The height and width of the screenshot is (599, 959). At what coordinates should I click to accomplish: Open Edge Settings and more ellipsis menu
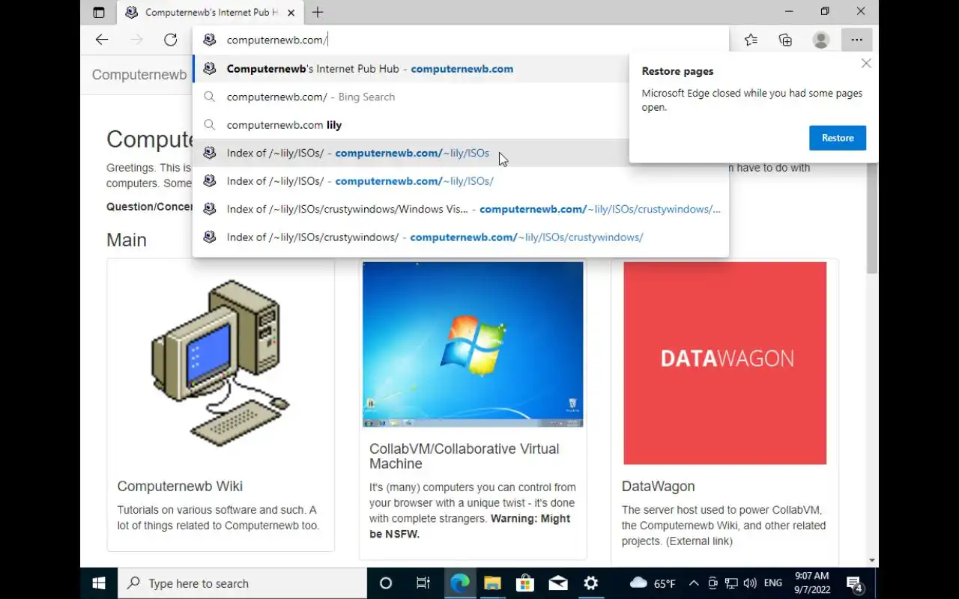click(856, 40)
